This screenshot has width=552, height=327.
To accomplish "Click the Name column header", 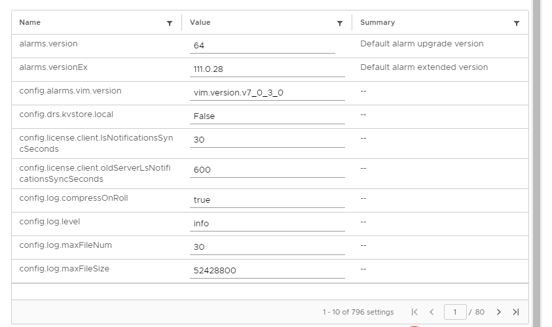I will [30, 22].
